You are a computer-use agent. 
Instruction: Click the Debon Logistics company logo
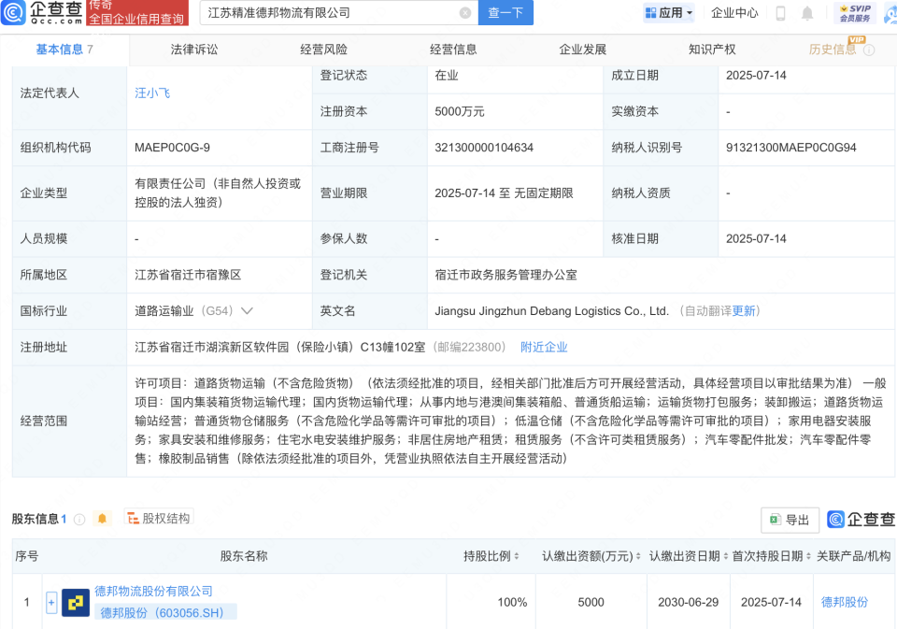pos(76,602)
